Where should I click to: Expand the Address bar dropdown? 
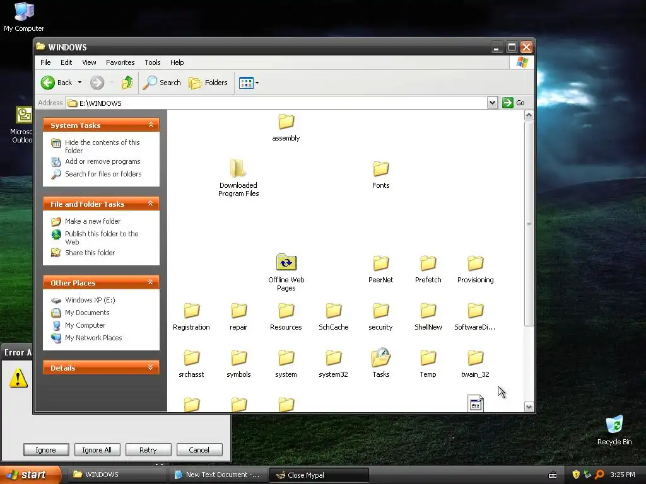tap(492, 103)
